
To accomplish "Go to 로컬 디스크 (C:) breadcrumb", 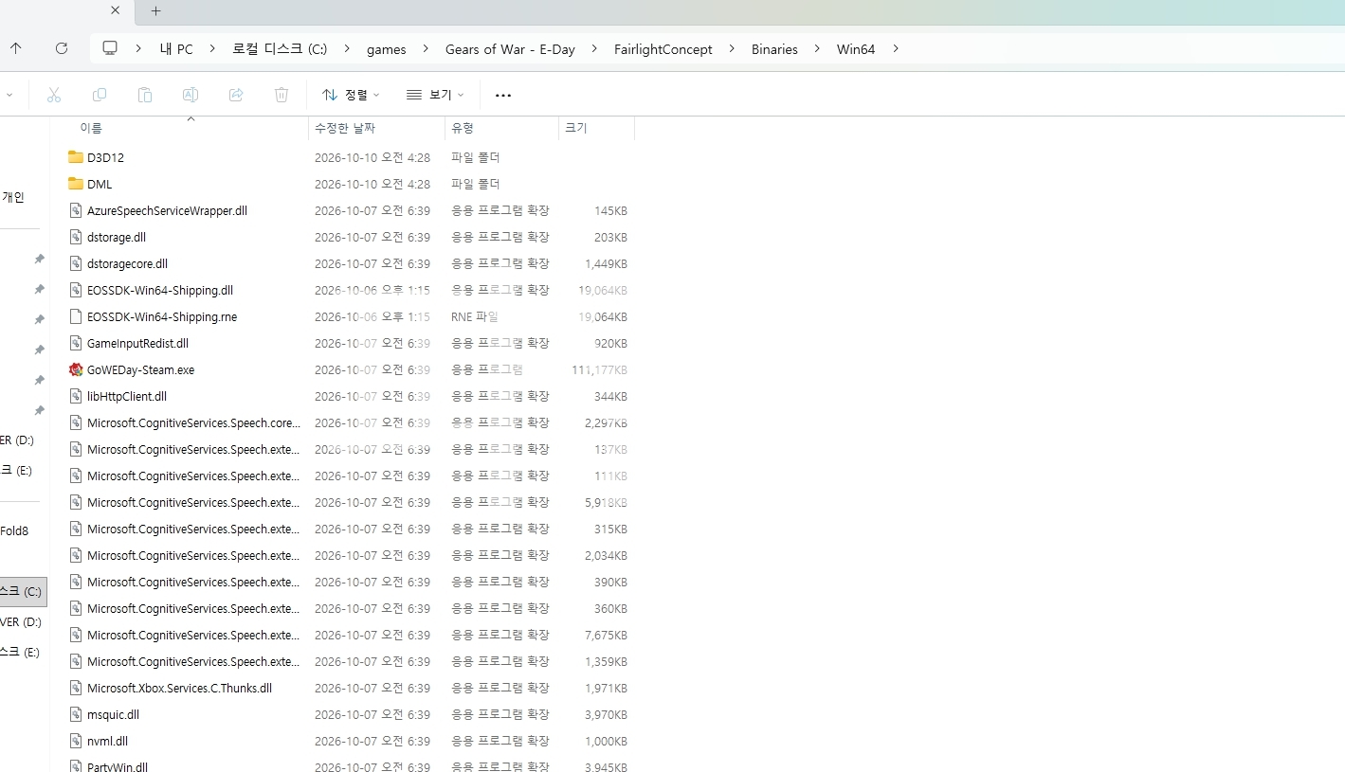I will 280,49.
